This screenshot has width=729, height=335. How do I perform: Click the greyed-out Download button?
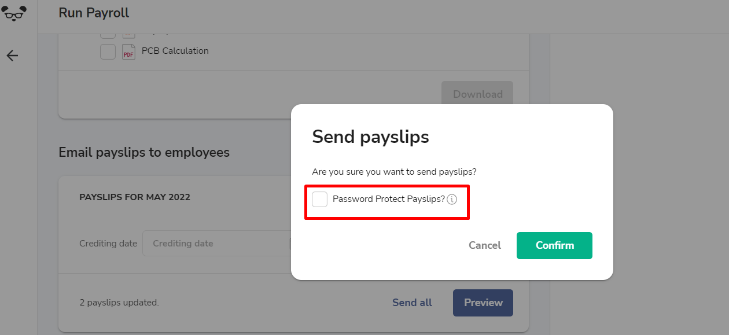point(477,94)
